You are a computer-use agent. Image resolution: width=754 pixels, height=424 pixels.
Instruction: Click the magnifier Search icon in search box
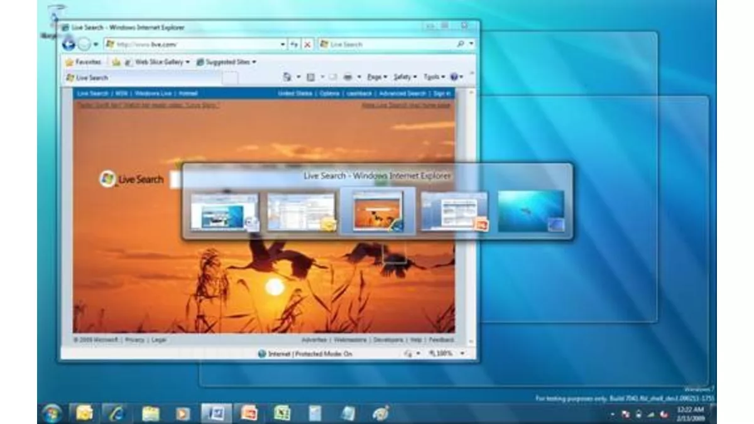point(461,45)
